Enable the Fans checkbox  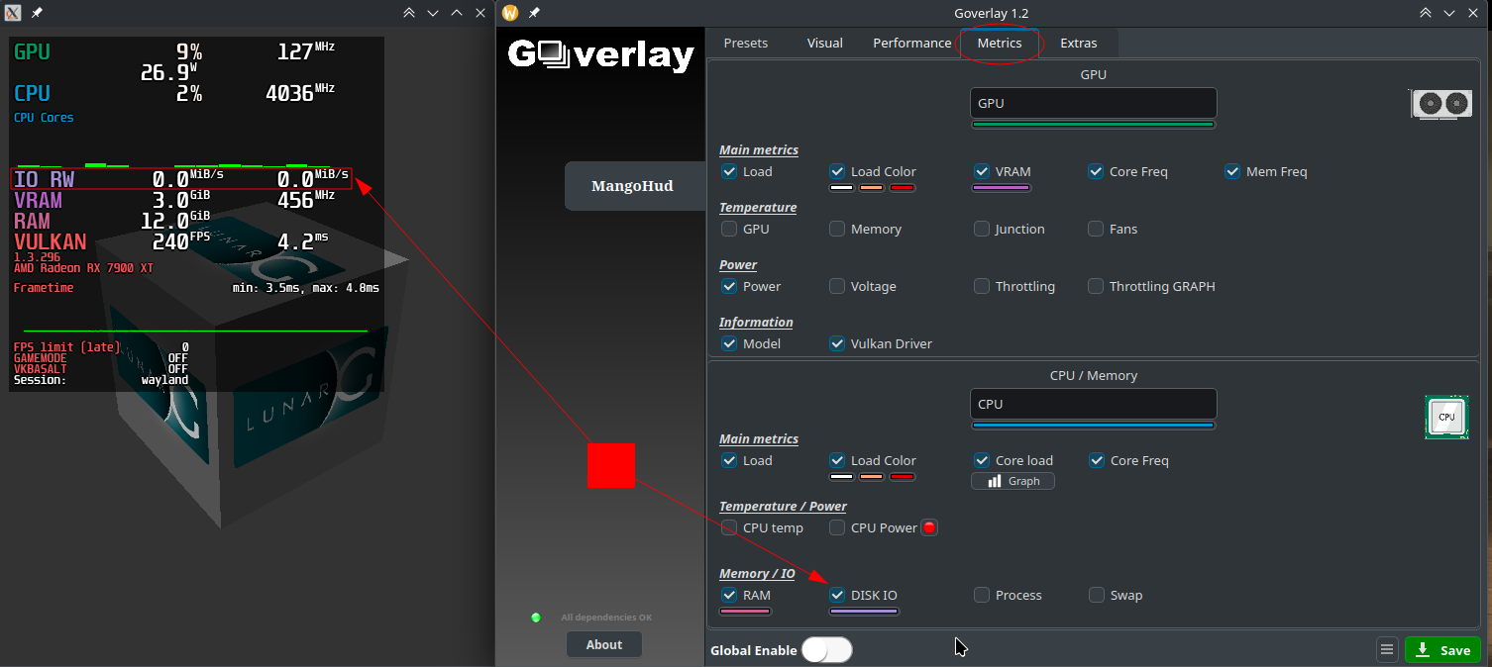coord(1096,229)
